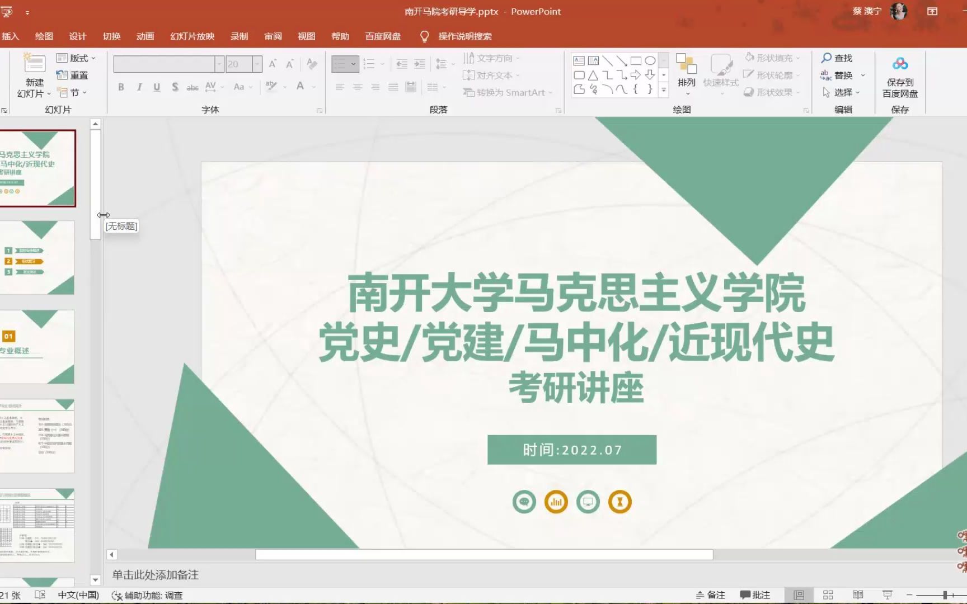Screen dimensions: 967x604
Task: Toggle Align Right paragraph button
Action: point(375,87)
